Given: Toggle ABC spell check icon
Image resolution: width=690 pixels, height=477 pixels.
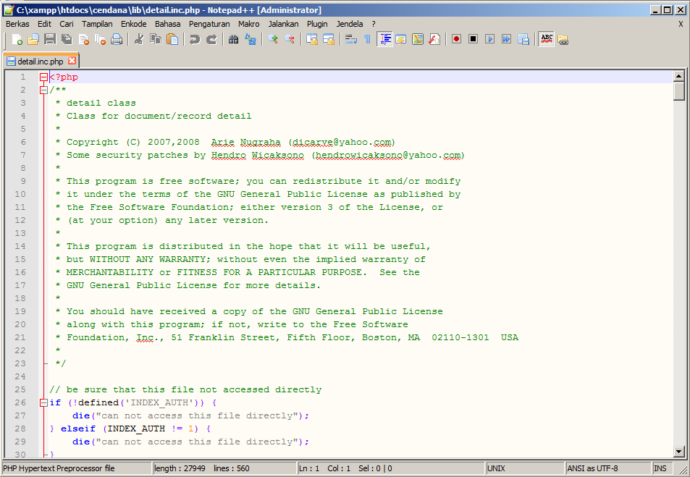Looking at the screenshot, I should point(547,40).
